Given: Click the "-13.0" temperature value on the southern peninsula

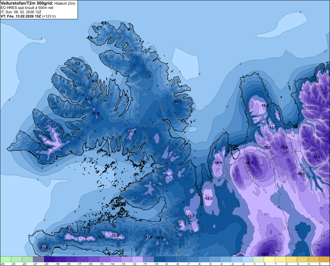Looking at the screenshot, I should click(x=115, y=236).
